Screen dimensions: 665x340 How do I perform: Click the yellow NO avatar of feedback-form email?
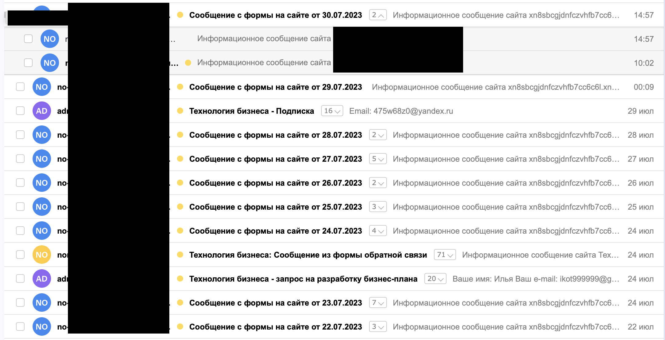42,255
